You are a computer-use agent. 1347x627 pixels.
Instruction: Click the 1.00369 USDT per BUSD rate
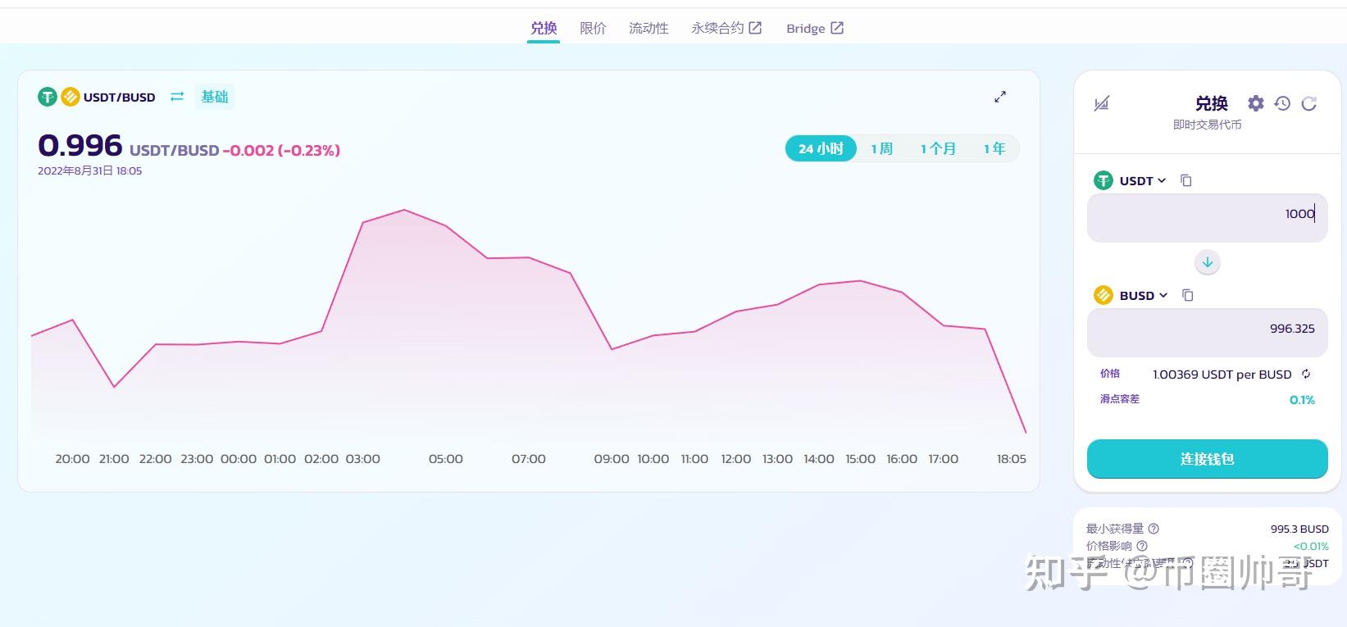click(1222, 374)
